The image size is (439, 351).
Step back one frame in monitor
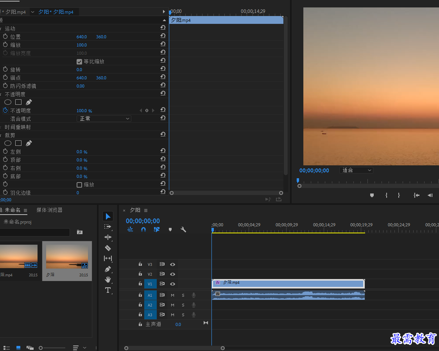[430, 195]
